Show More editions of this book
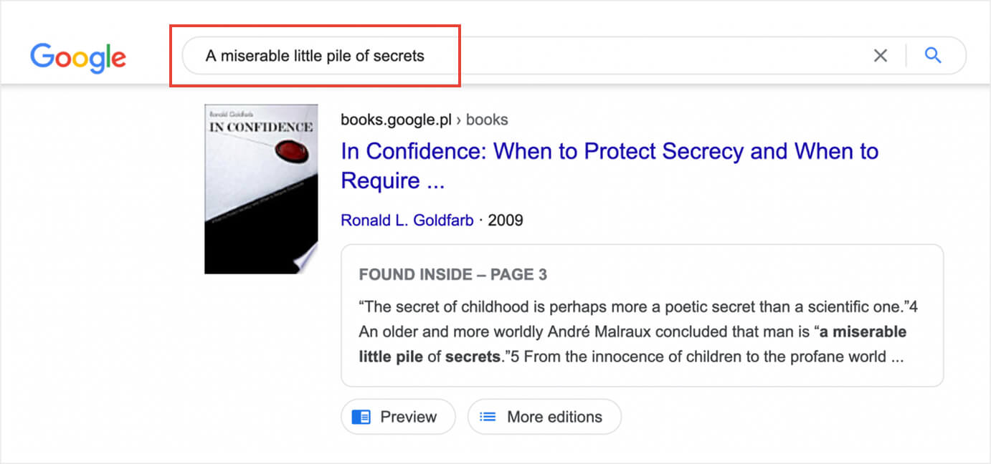 (544, 416)
